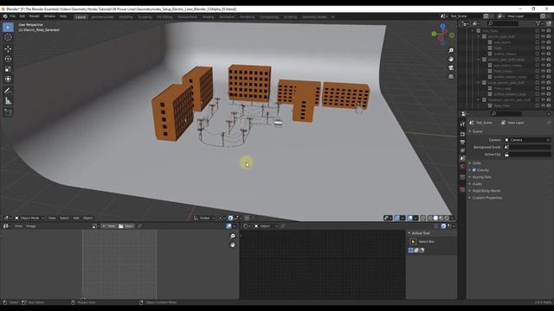This screenshot has height=311, width=554.
Task: Select the Move tool
Action: click(x=8, y=48)
